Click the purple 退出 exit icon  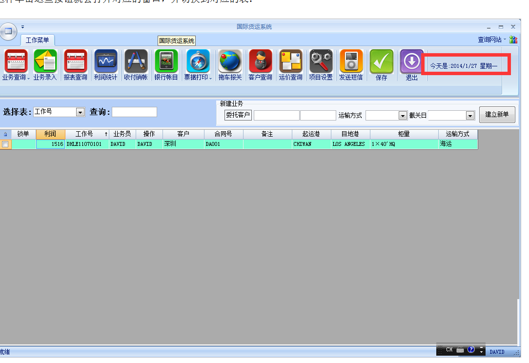(x=412, y=61)
